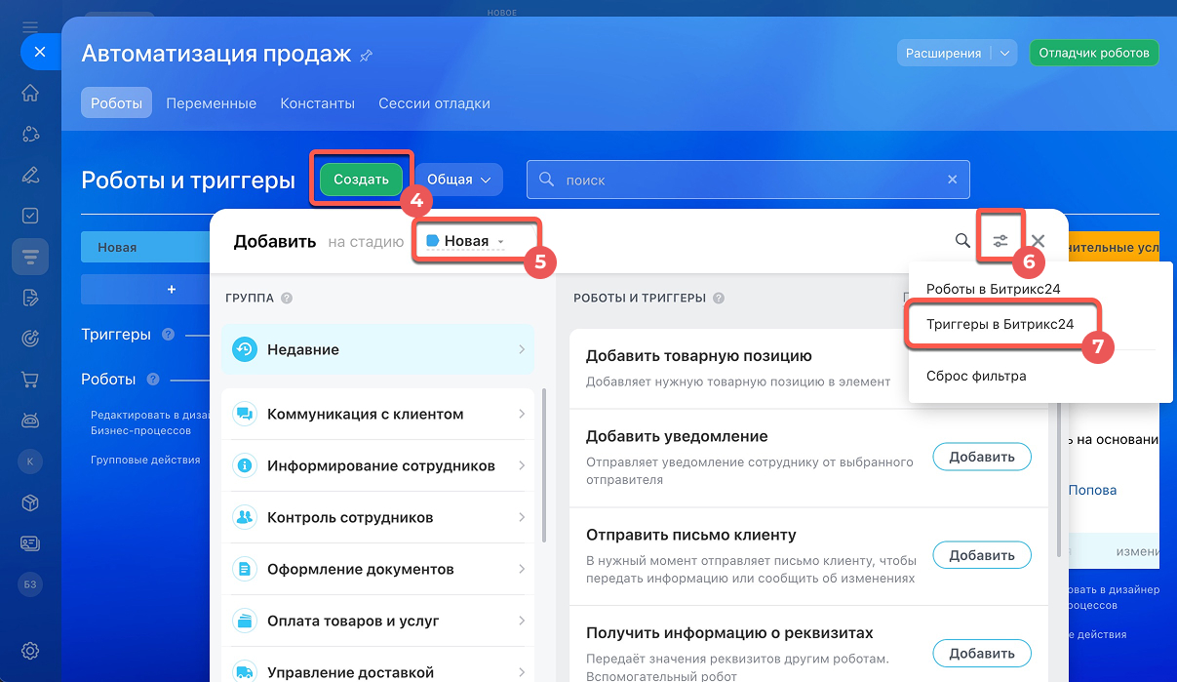The width and height of the screenshot is (1177, 682).
Task: Open the Новая stage dropdown
Action: click(466, 241)
